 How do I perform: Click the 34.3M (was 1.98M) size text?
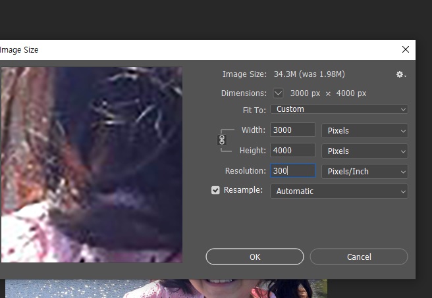click(309, 74)
